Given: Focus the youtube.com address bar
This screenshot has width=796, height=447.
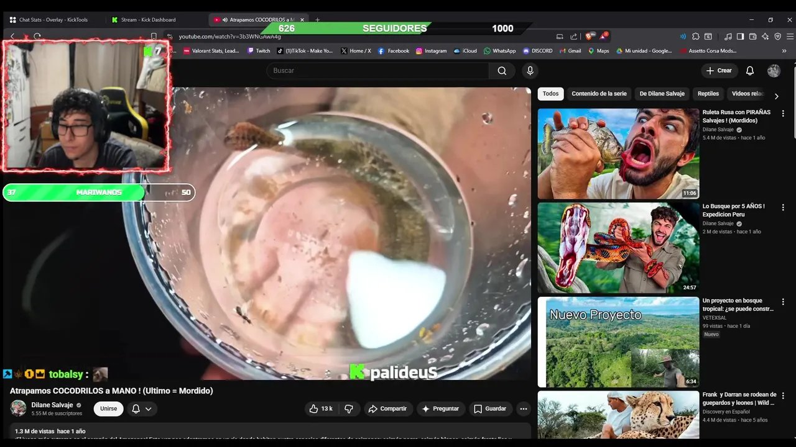Looking at the screenshot, I should point(361,37).
